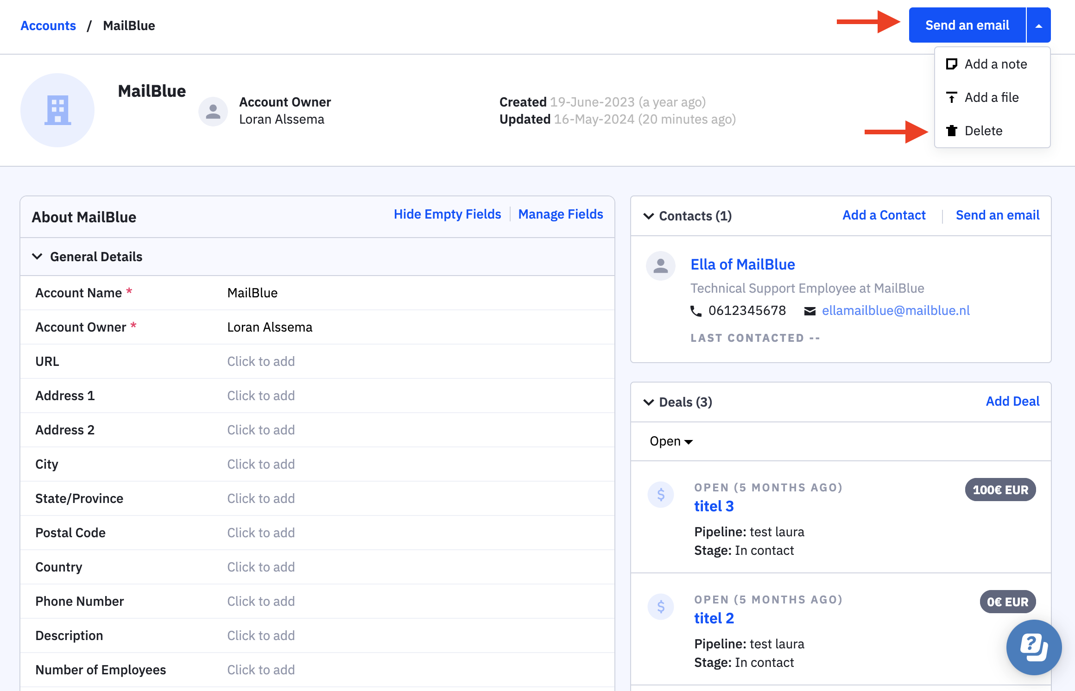
Task: Open deal titel 3
Action: (714, 506)
